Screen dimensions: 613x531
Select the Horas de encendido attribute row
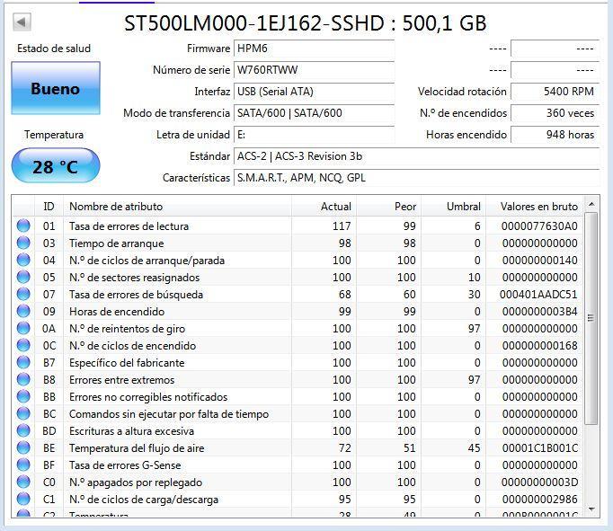point(298,312)
